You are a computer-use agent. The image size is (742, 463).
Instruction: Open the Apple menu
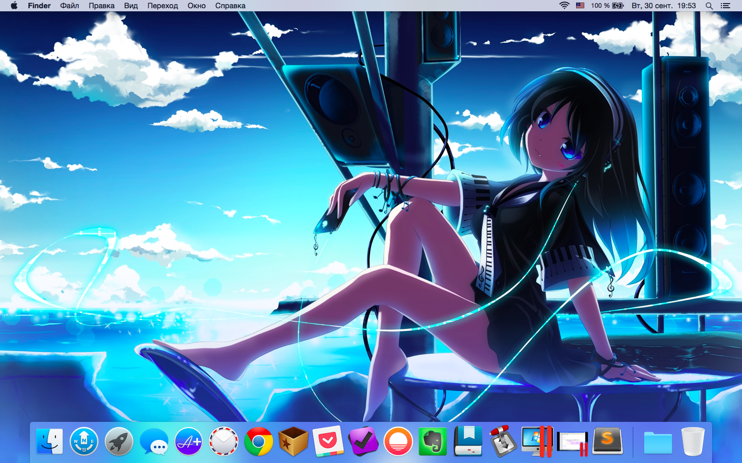pos(14,6)
